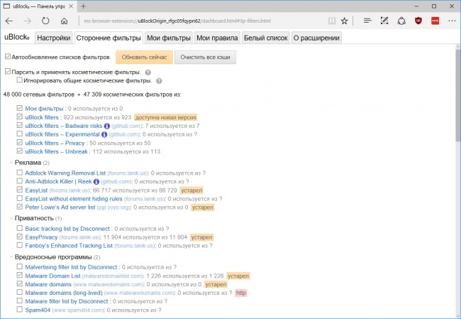
Task: Open the home page icon
Action: 64,21
